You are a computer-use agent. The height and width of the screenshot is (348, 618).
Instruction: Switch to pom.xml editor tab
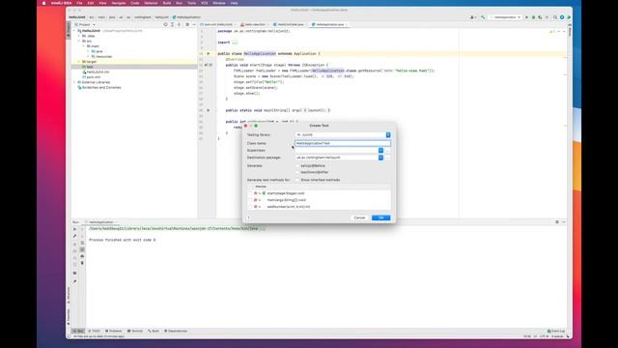(x=218, y=24)
